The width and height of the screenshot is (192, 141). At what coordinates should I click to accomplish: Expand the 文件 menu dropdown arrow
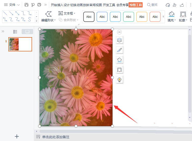[x=18, y=5]
